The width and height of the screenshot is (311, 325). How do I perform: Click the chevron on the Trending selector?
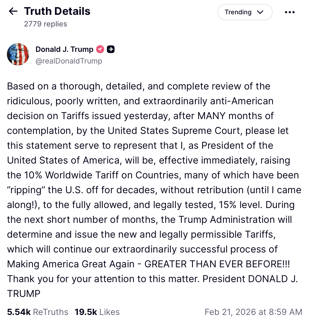(260, 12)
